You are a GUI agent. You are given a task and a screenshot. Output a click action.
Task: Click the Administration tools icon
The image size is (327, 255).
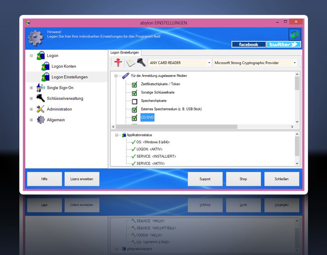pyautogui.click(x=40, y=109)
